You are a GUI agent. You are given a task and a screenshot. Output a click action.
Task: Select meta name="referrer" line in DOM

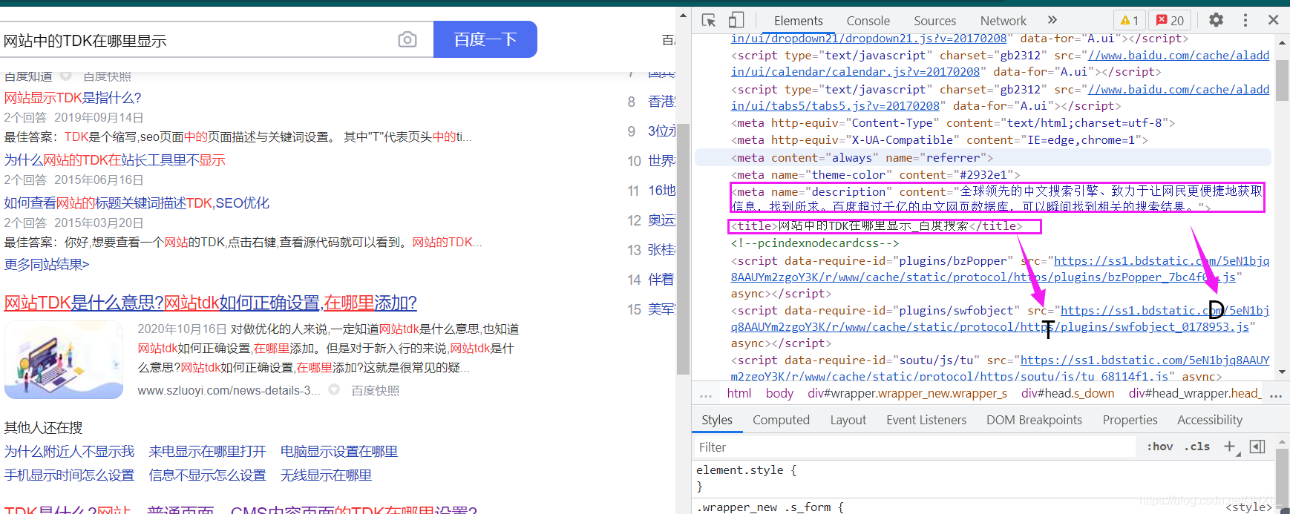(x=983, y=157)
